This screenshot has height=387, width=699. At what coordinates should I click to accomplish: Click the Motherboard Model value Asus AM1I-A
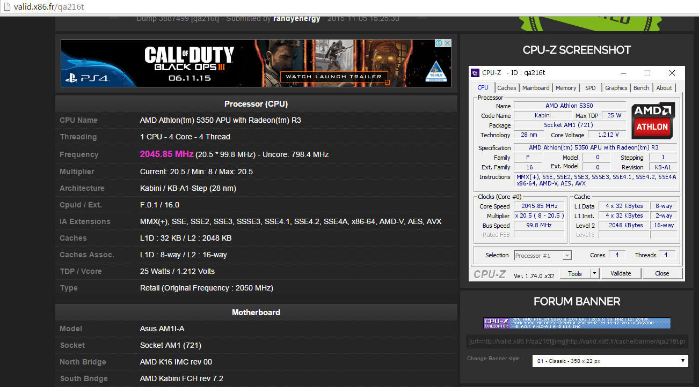(162, 329)
